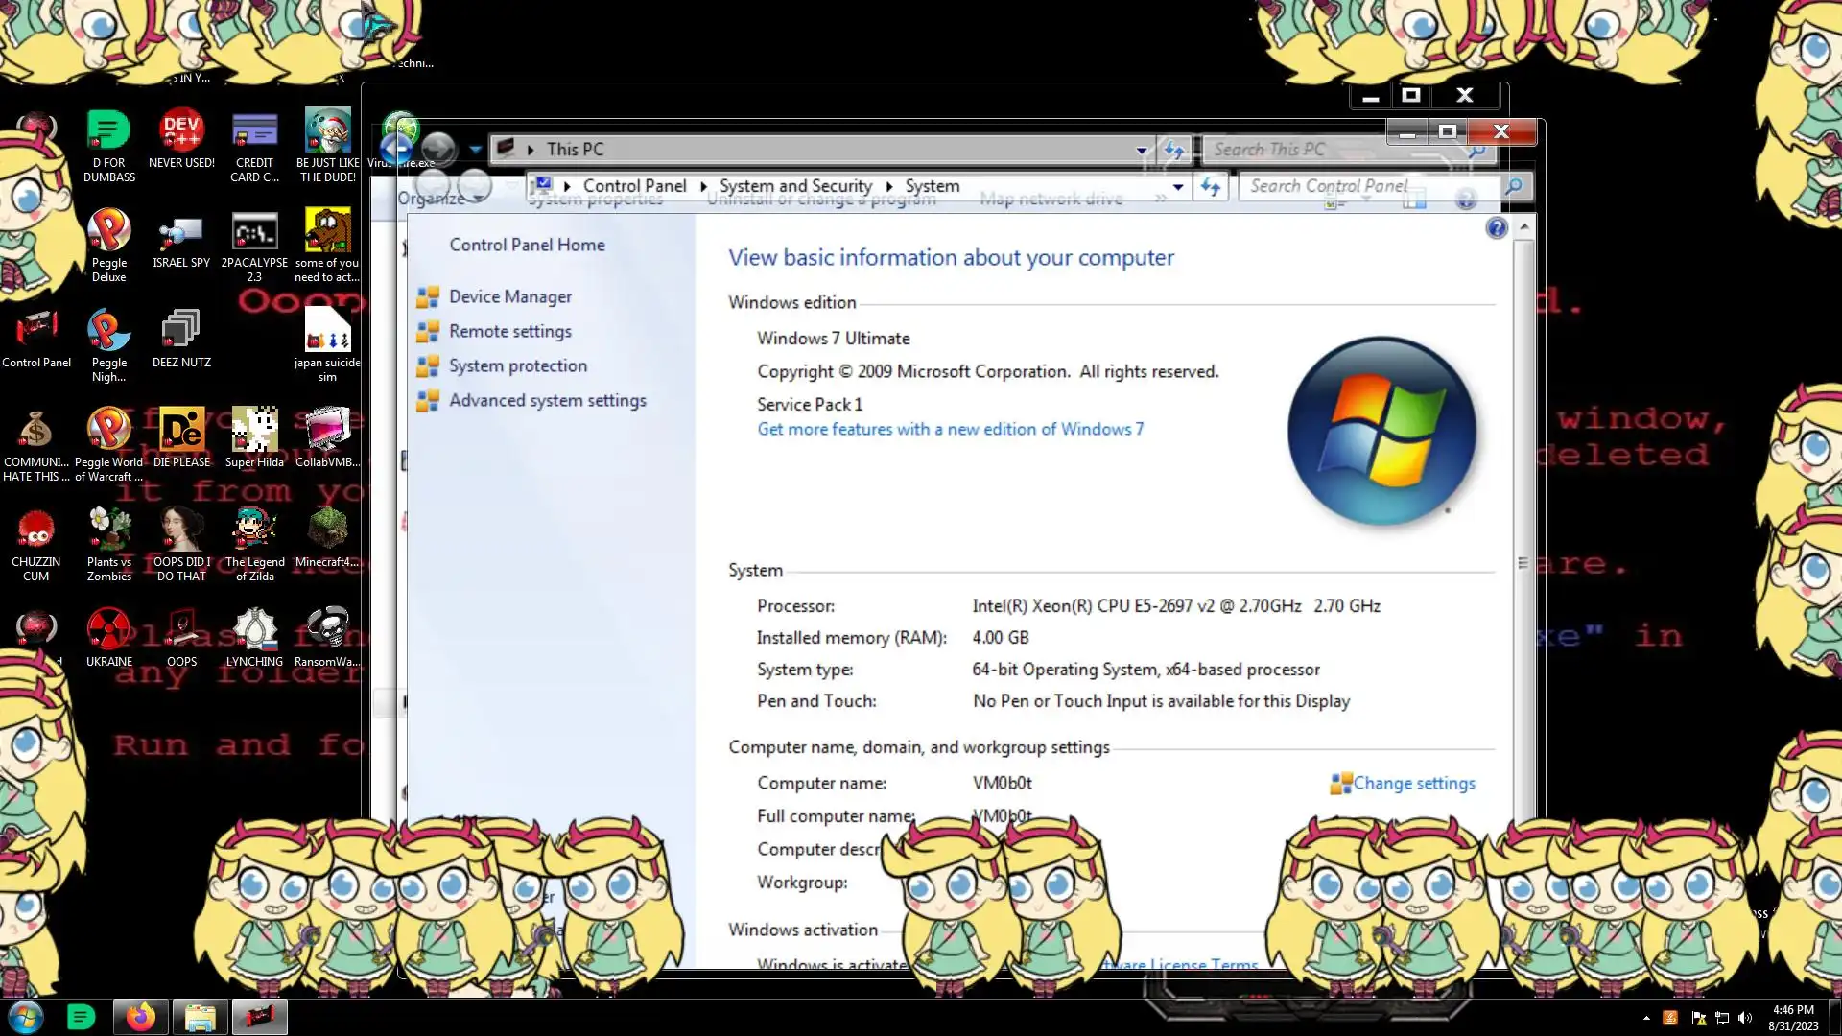
Task: Click the volume speaker tray icon
Action: pos(1745,1019)
